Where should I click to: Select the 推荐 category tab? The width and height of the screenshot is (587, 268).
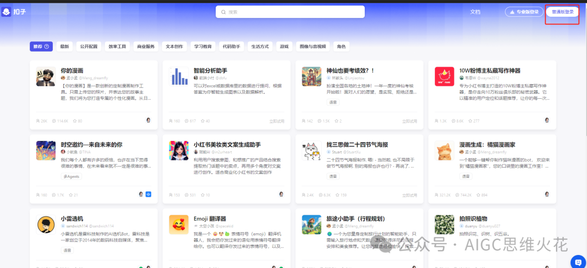tap(41, 47)
